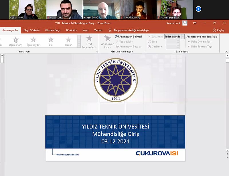Click the lightbulb tell-me icon
The image size is (229, 176).
(110, 30)
